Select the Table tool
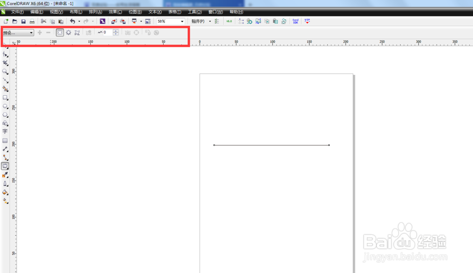This screenshot has width=473, height=273. pos(5,141)
